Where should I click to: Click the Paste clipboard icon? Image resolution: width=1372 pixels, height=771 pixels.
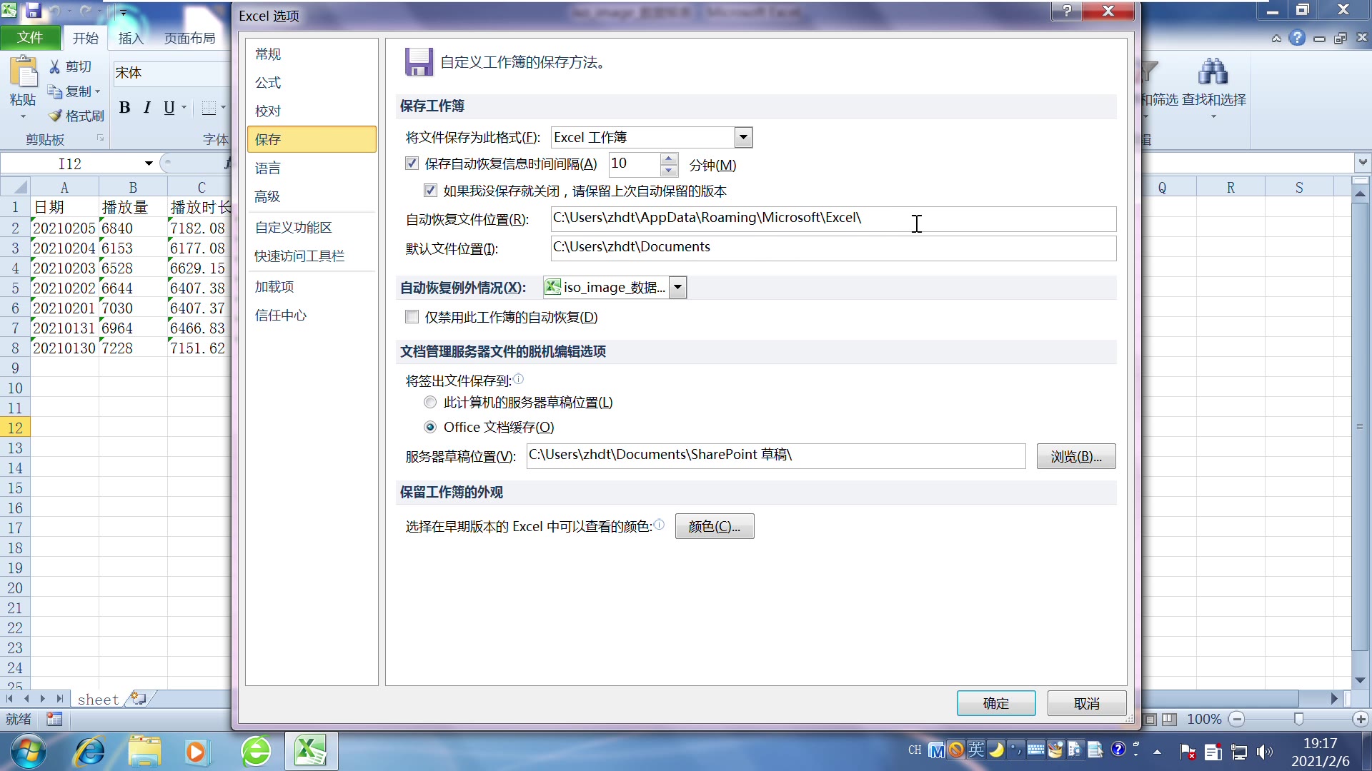click(23, 73)
